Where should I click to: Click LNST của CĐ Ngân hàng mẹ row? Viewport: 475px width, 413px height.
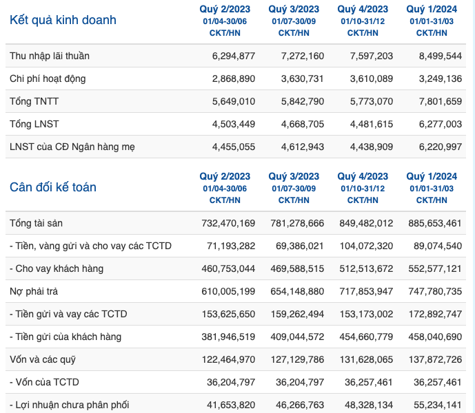click(236, 147)
